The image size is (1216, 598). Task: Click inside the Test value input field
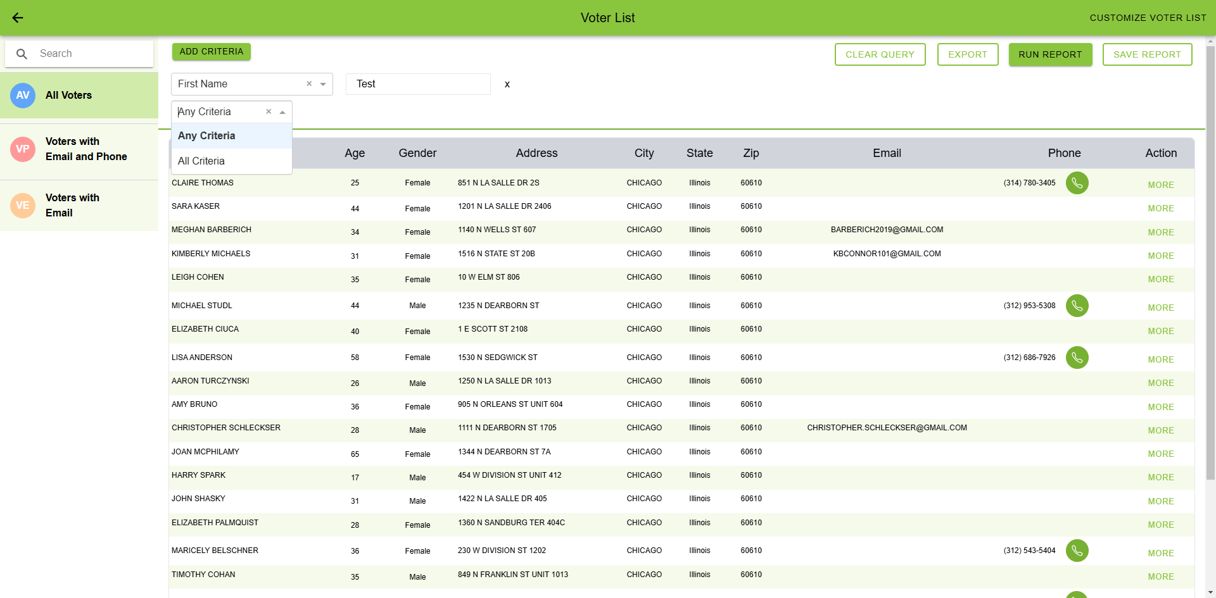tap(418, 84)
